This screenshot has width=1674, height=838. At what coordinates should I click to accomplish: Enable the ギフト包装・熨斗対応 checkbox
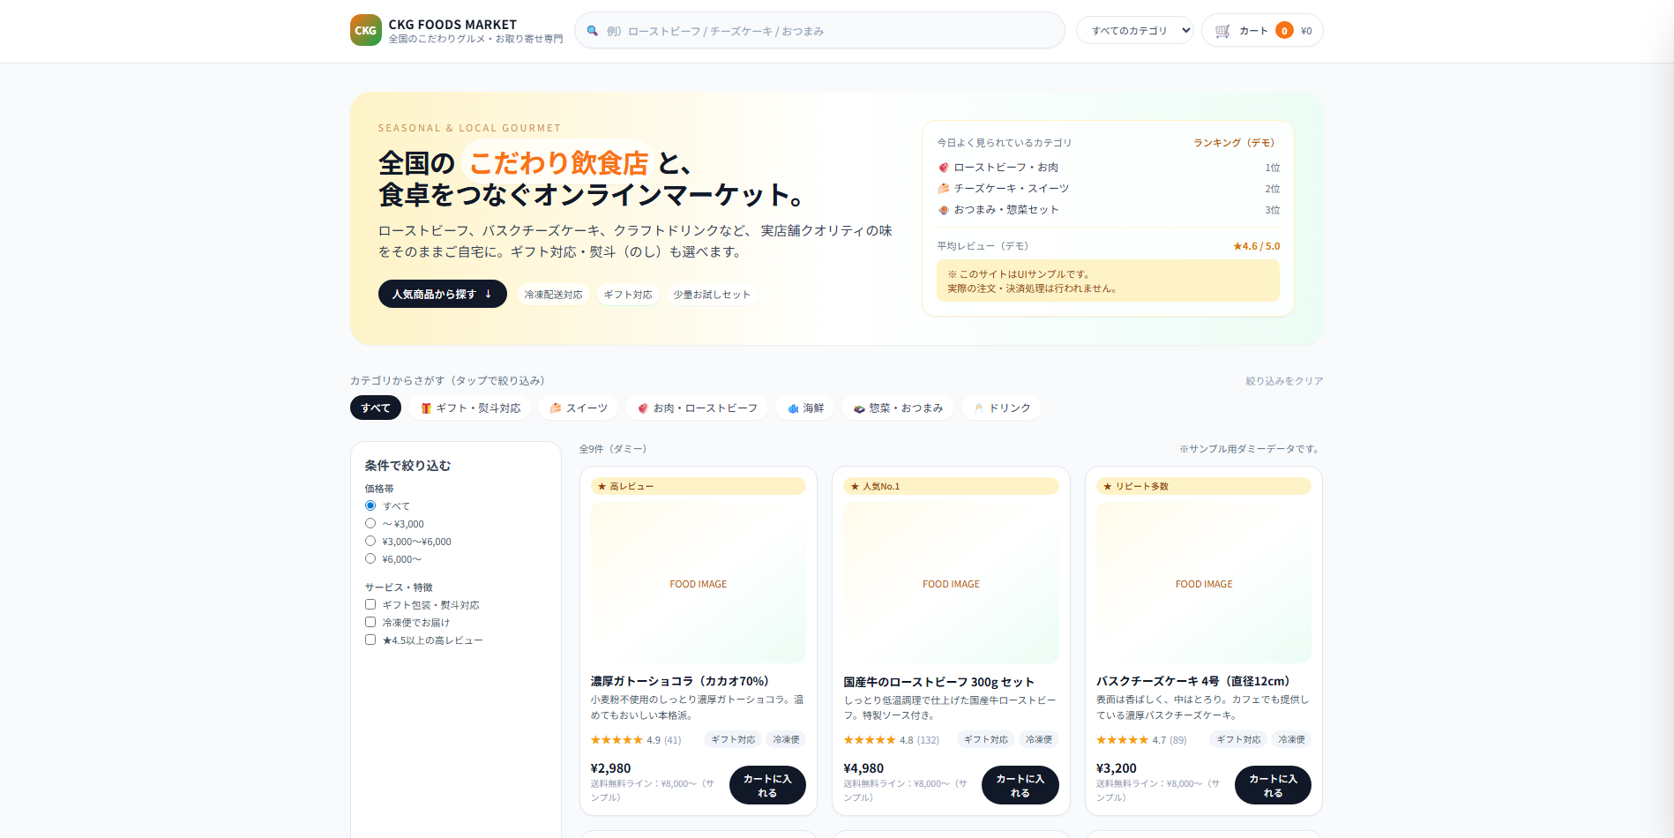point(370,604)
